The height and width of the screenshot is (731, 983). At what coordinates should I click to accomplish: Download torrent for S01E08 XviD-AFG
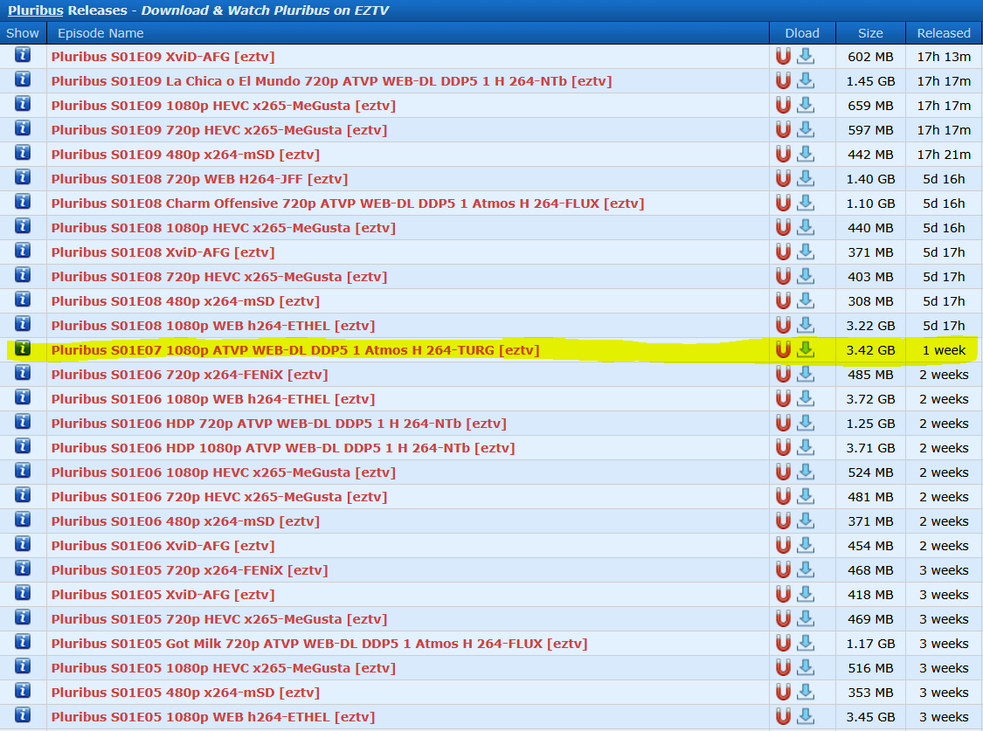coord(806,252)
